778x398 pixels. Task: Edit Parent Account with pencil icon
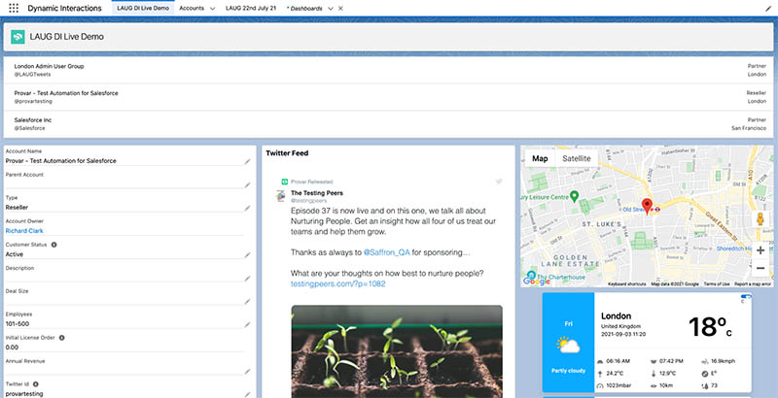point(247,184)
